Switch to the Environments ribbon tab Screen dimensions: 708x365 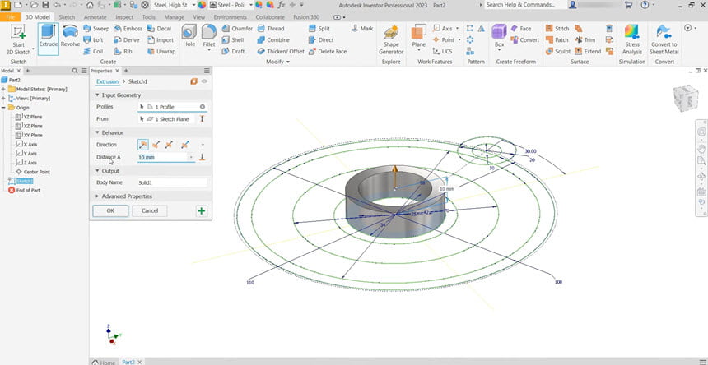[231, 17]
